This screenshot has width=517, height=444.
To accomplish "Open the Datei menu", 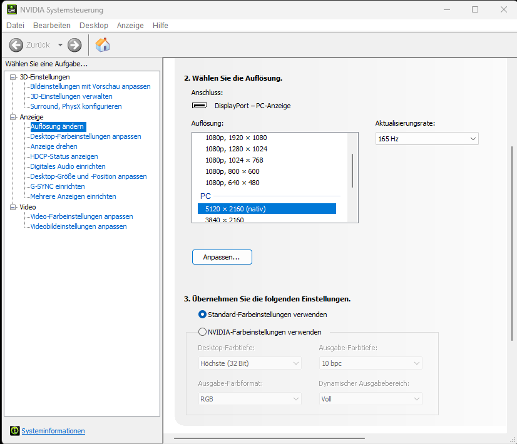I will 15,26.
